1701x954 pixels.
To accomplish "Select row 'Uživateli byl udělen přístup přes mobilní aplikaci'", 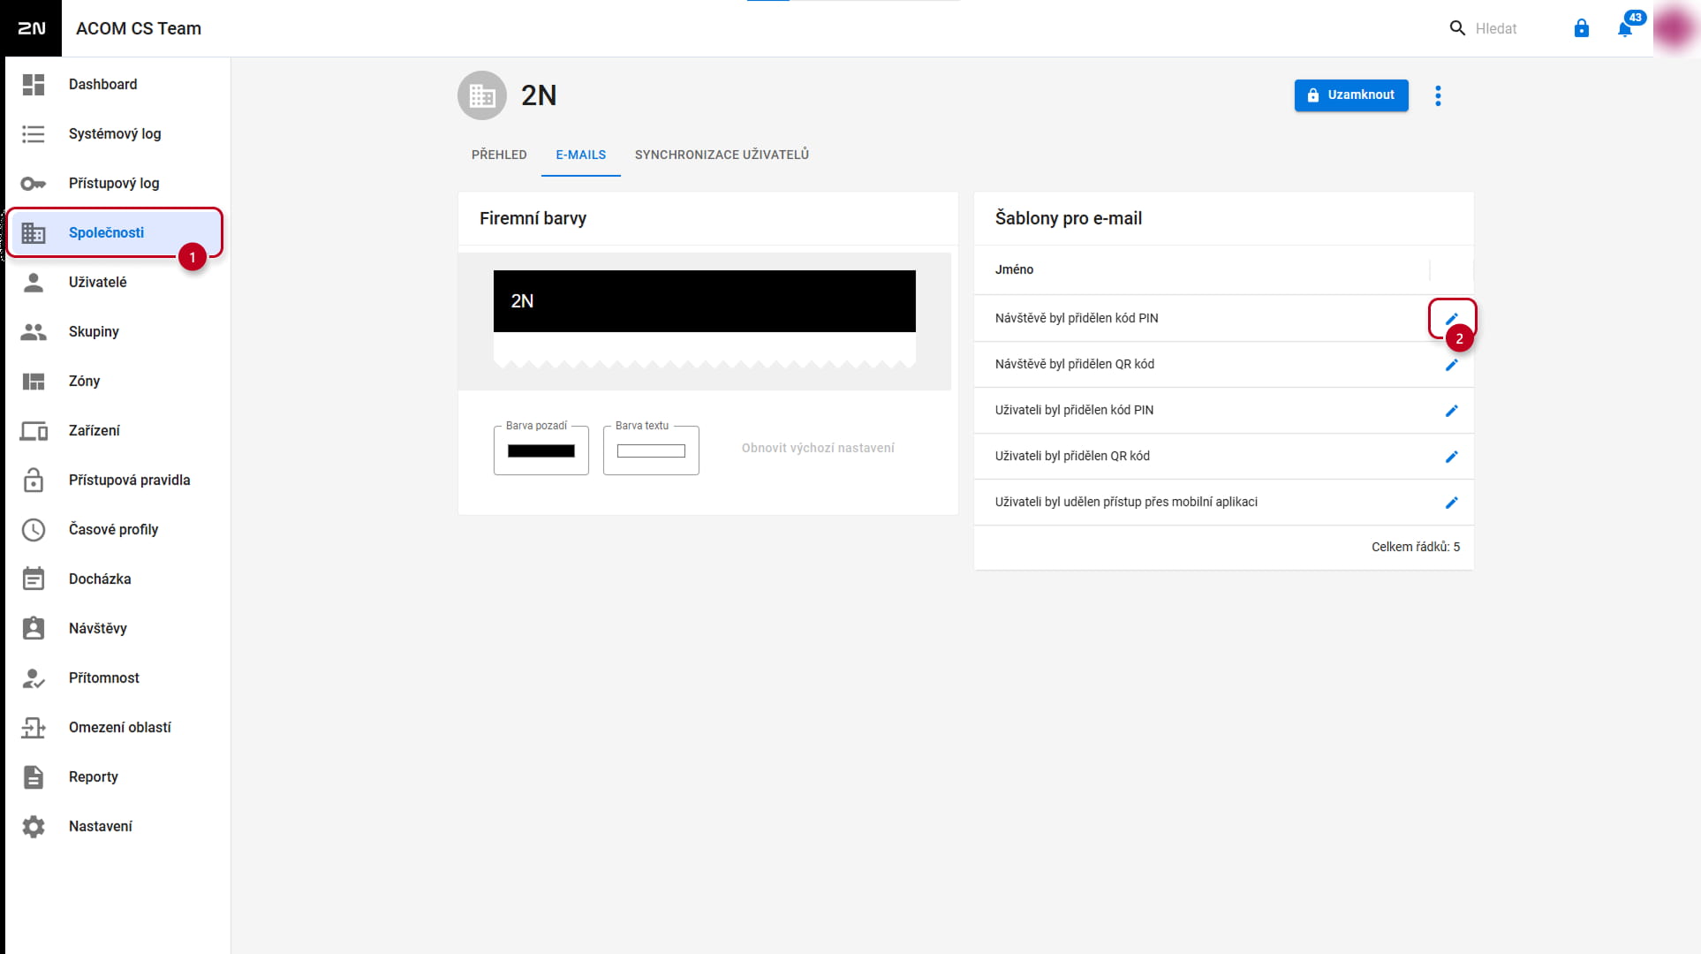I will 1224,503.
